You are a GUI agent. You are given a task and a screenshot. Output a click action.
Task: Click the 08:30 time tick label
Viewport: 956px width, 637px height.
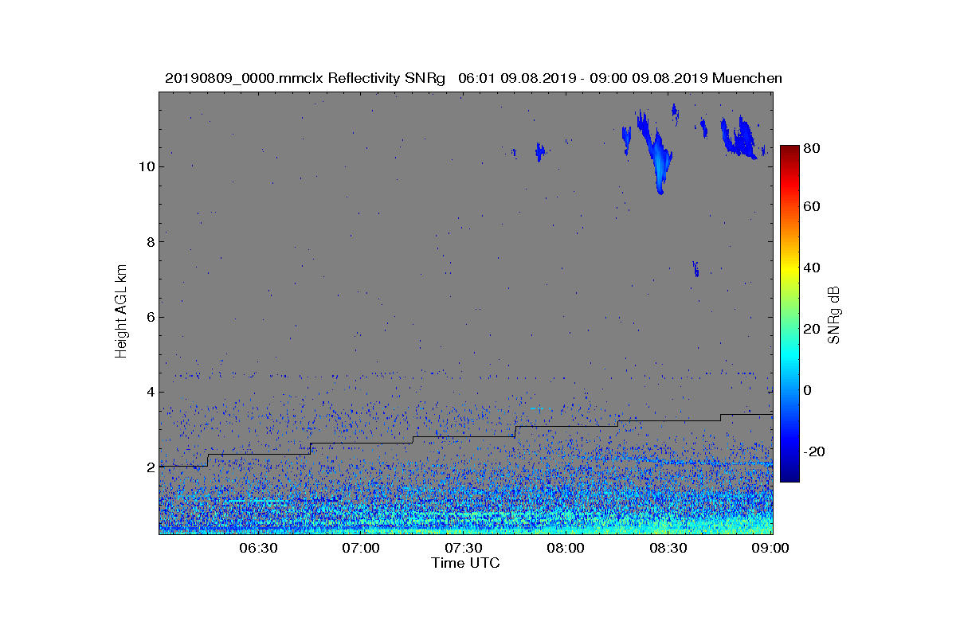point(668,548)
